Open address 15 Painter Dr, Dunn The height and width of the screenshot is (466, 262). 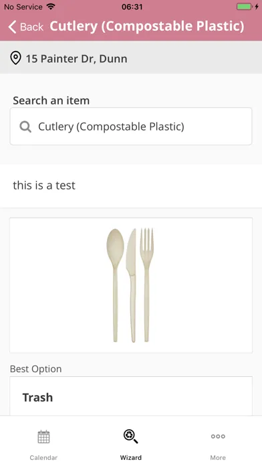click(77, 58)
